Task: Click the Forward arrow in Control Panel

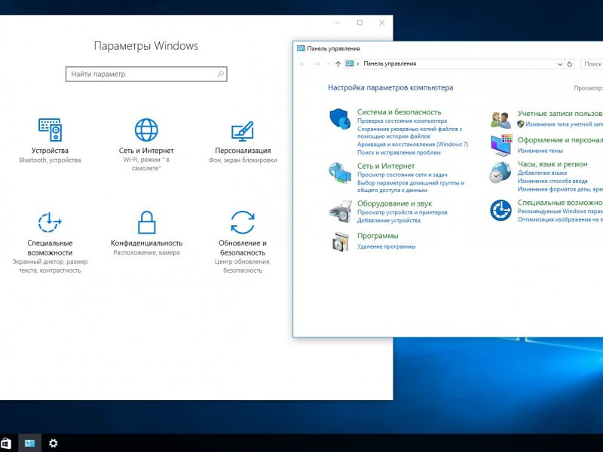Action: pos(317,64)
